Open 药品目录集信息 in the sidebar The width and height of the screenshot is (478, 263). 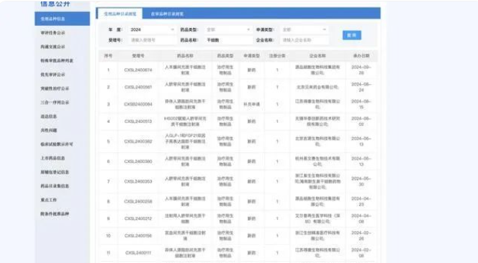coord(55,186)
